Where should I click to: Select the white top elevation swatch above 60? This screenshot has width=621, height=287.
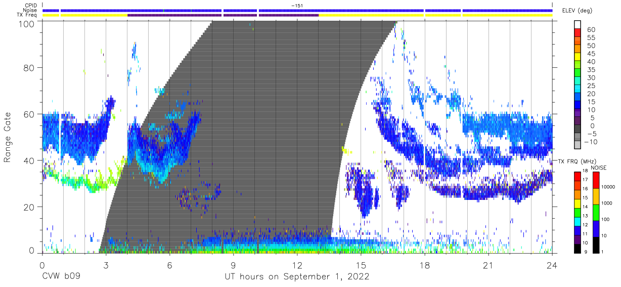point(578,24)
